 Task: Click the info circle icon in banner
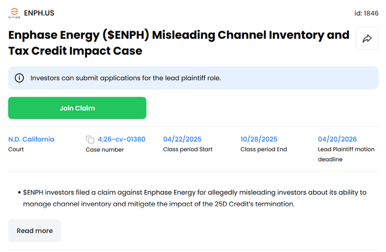coord(19,78)
